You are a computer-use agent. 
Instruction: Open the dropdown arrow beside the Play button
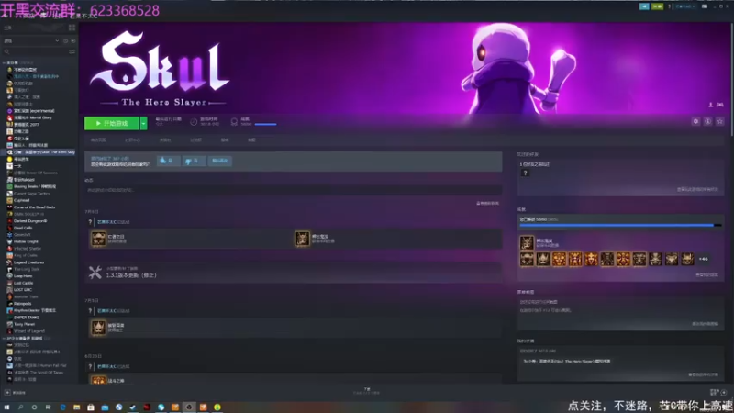click(x=144, y=123)
